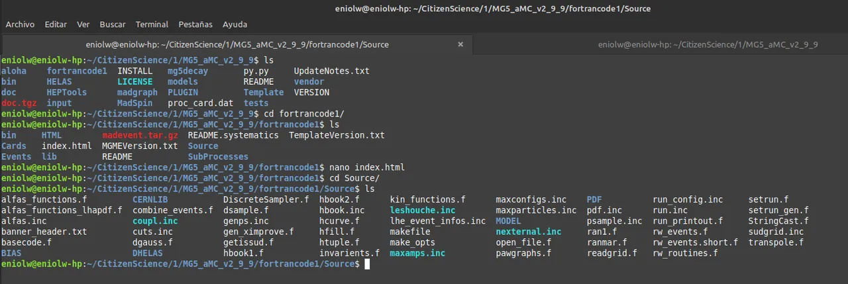This screenshot has height=284, width=848.
Task: Click the file name coupl.inc
Action: [155, 221]
